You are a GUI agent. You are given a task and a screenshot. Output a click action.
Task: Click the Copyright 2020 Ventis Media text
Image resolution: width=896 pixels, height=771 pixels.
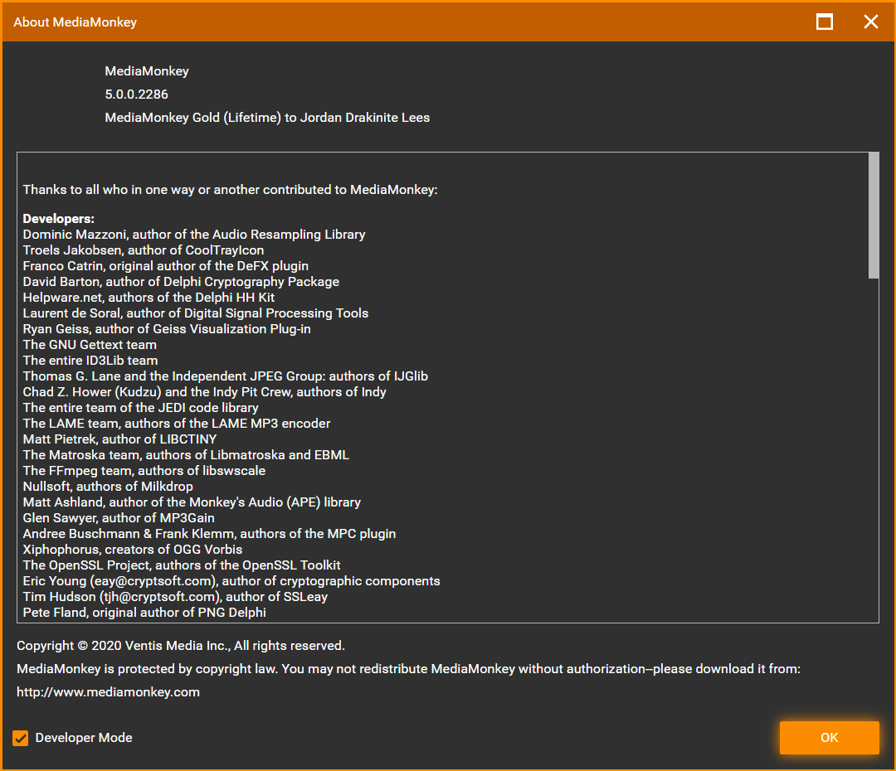(180, 645)
